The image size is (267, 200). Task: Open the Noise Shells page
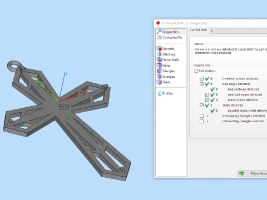tap(171, 60)
